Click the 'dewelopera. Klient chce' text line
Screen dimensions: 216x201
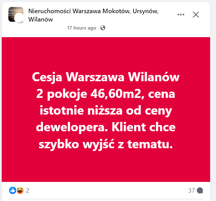[106, 128]
